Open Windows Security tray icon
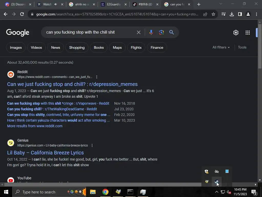262x197 pixels. tap(206, 171)
